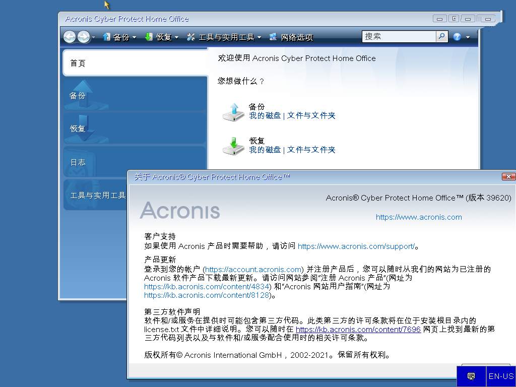
Task: Click inside the 搜索 search field
Action: (x=399, y=36)
